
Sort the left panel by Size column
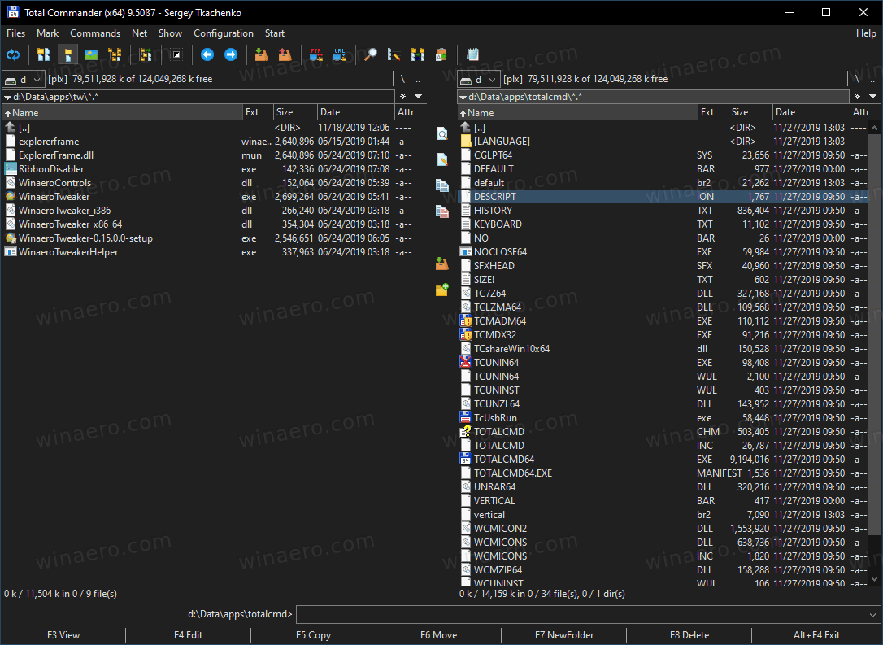(295, 112)
